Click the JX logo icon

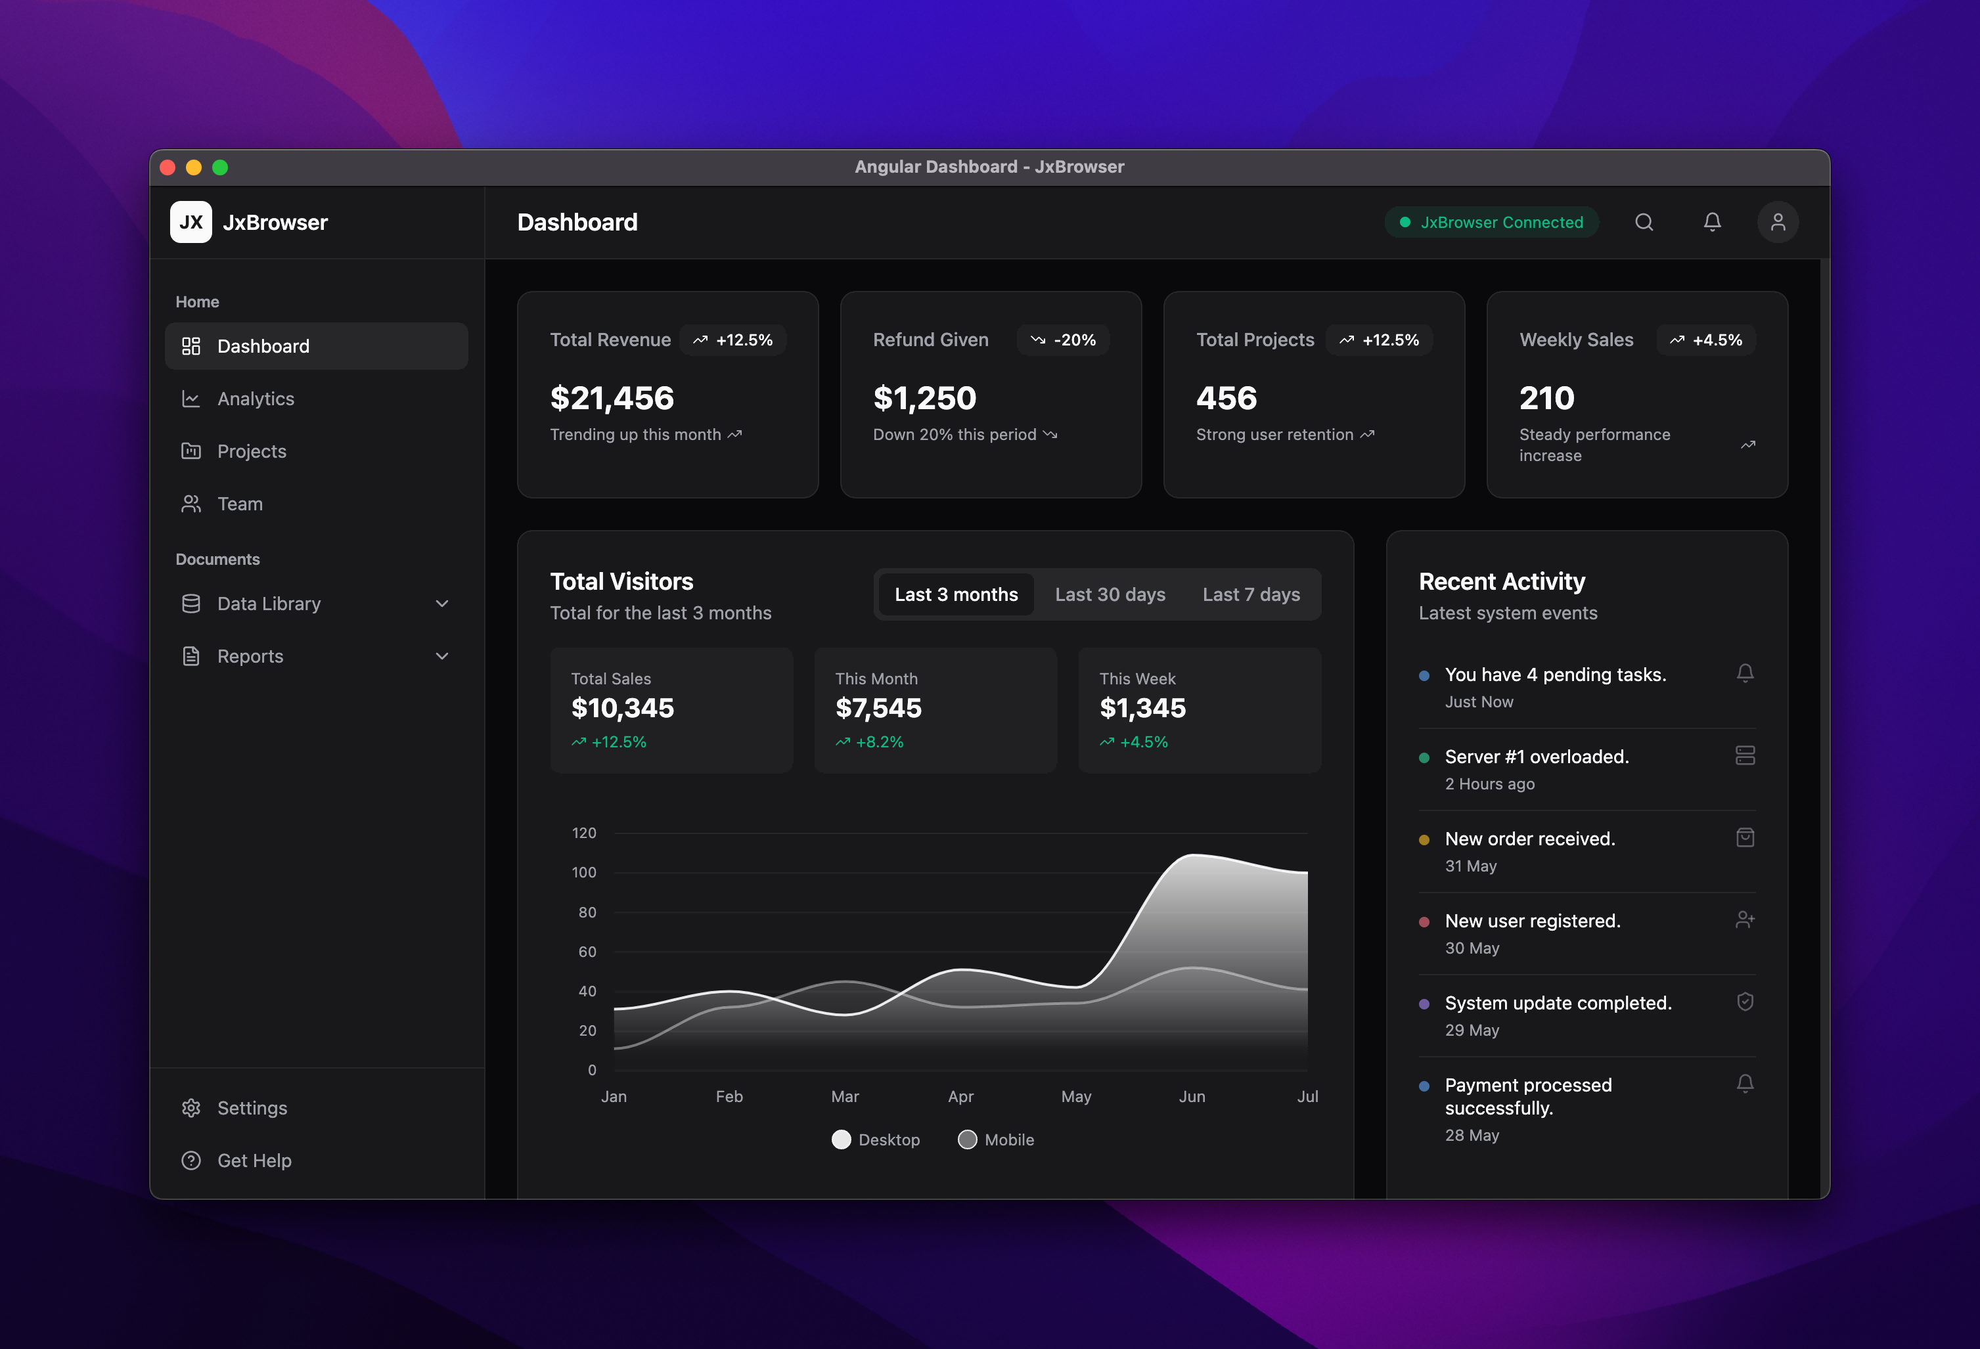[191, 222]
